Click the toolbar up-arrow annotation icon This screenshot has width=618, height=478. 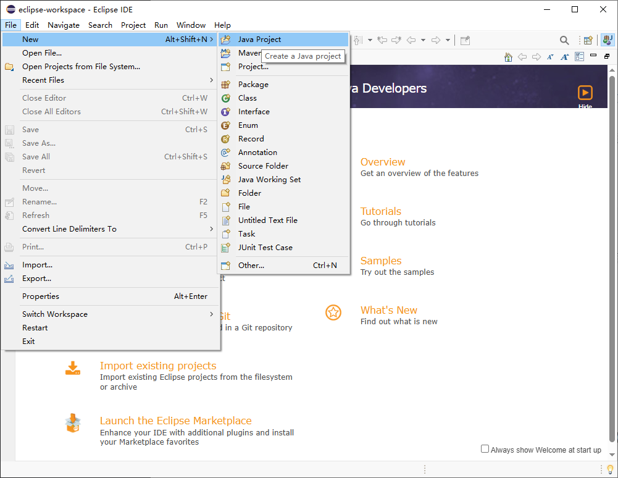point(358,40)
